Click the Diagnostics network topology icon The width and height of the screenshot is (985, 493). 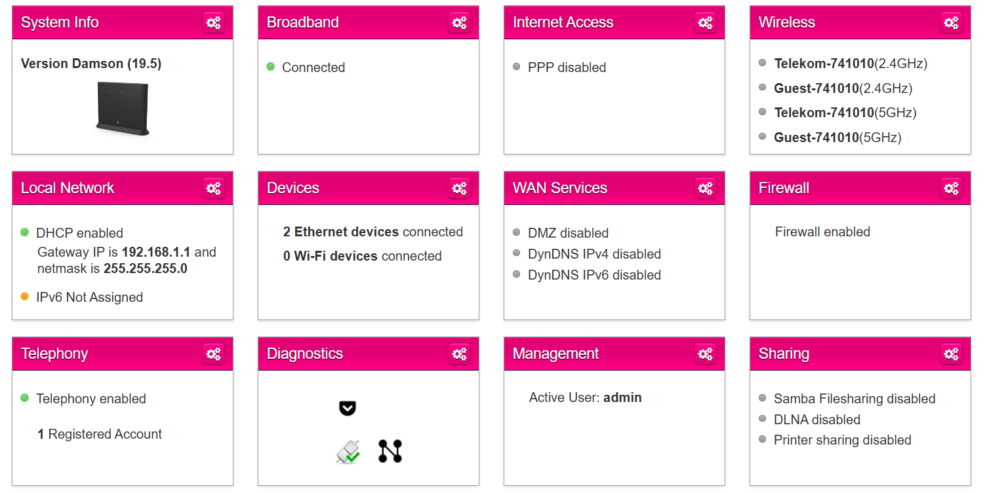coord(390,451)
